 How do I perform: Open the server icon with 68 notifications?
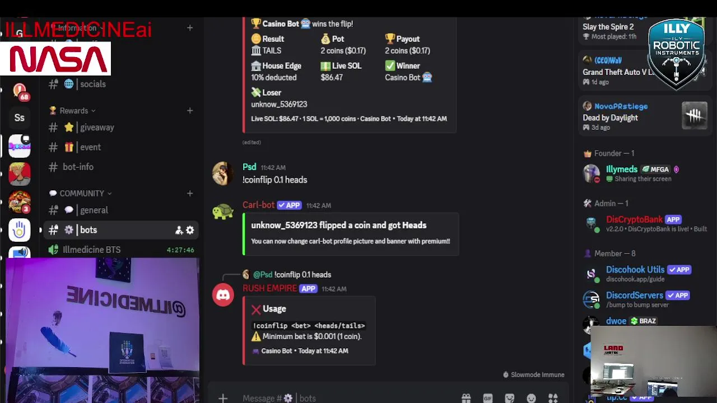point(20,91)
